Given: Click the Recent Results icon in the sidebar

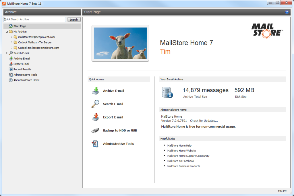Looking at the screenshot, I should (10, 69).
